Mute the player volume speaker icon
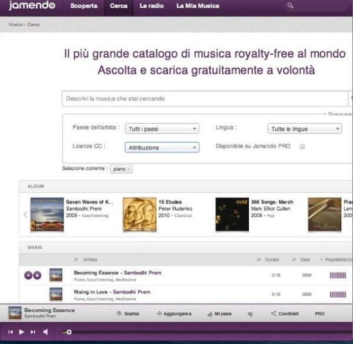The height and width of the screenshot is (344, 353). point(45,332)
